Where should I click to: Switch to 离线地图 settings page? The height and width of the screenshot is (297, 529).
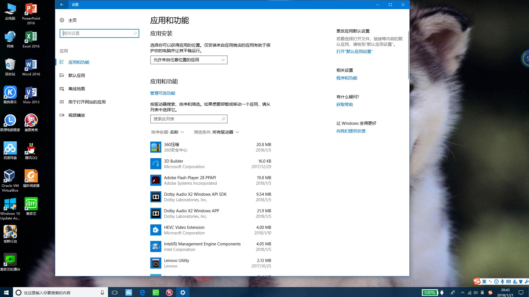[x=77, y=89]
